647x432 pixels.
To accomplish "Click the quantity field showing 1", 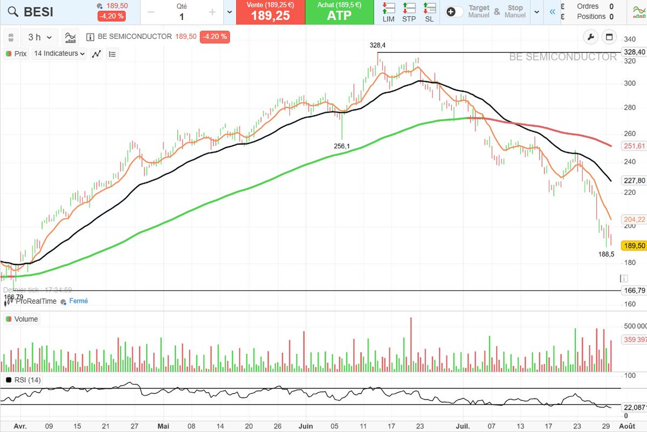I will (182, 16).
